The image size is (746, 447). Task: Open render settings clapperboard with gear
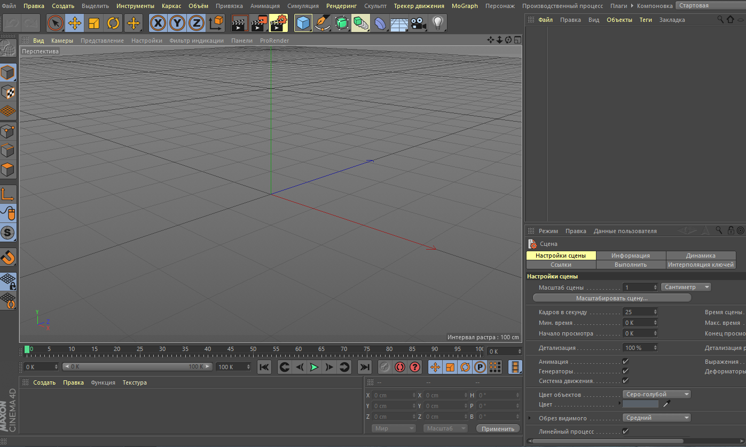click(279, 23)
